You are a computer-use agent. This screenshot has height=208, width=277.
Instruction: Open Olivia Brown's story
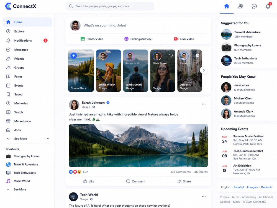click(163, 70)
